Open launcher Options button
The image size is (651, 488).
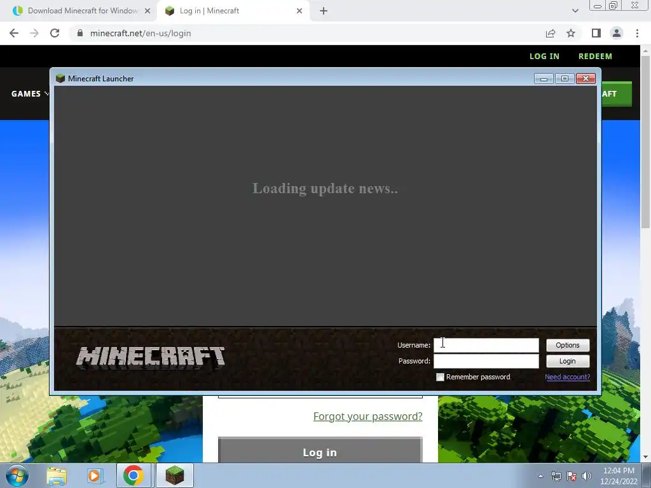(568, 345)
